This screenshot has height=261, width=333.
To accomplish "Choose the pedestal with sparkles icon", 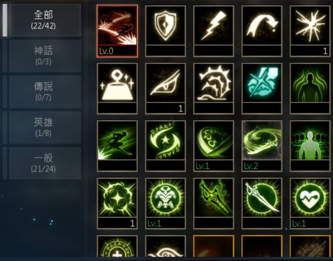I will click(x=117, y=88).
